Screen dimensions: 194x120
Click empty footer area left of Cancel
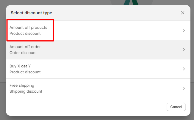[85, 107]
